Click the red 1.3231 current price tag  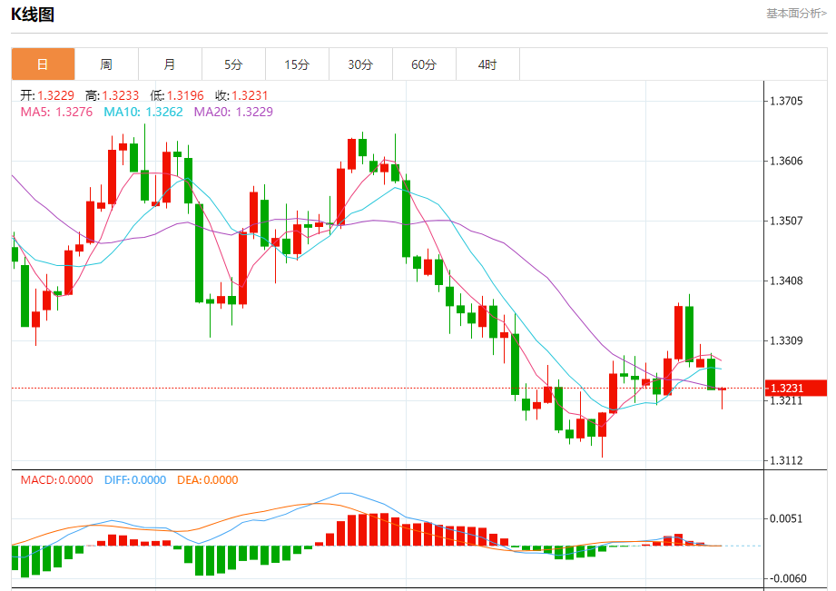795,388
